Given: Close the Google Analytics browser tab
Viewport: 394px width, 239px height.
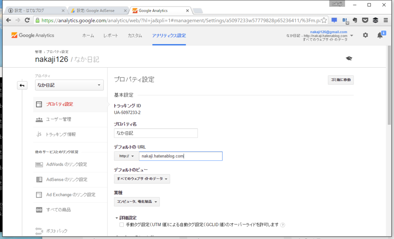Looking at the screenshot, I should (x=187, y=10).
